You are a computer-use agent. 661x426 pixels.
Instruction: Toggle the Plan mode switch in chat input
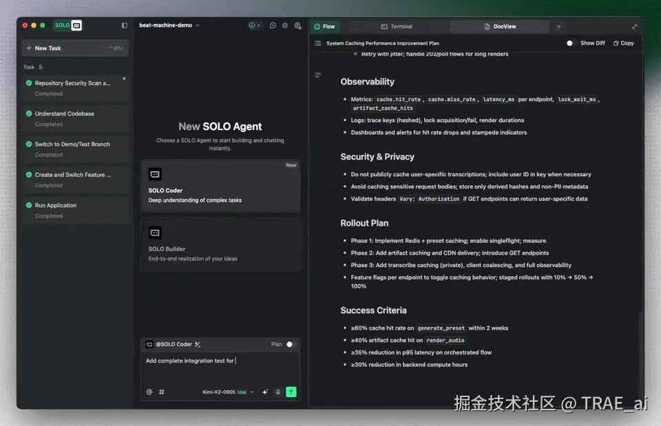(290, 344)
